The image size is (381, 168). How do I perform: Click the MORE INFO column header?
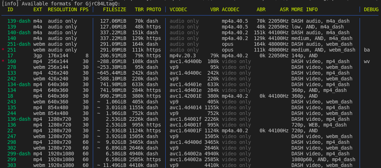point(305,9)
